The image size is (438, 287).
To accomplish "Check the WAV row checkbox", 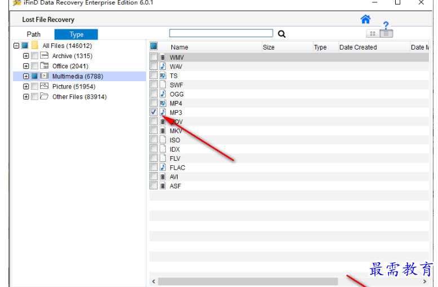I will click(154, 66).
